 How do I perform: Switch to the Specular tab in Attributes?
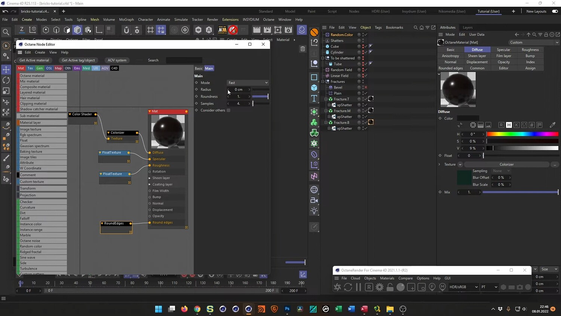(x=503, y=50)
